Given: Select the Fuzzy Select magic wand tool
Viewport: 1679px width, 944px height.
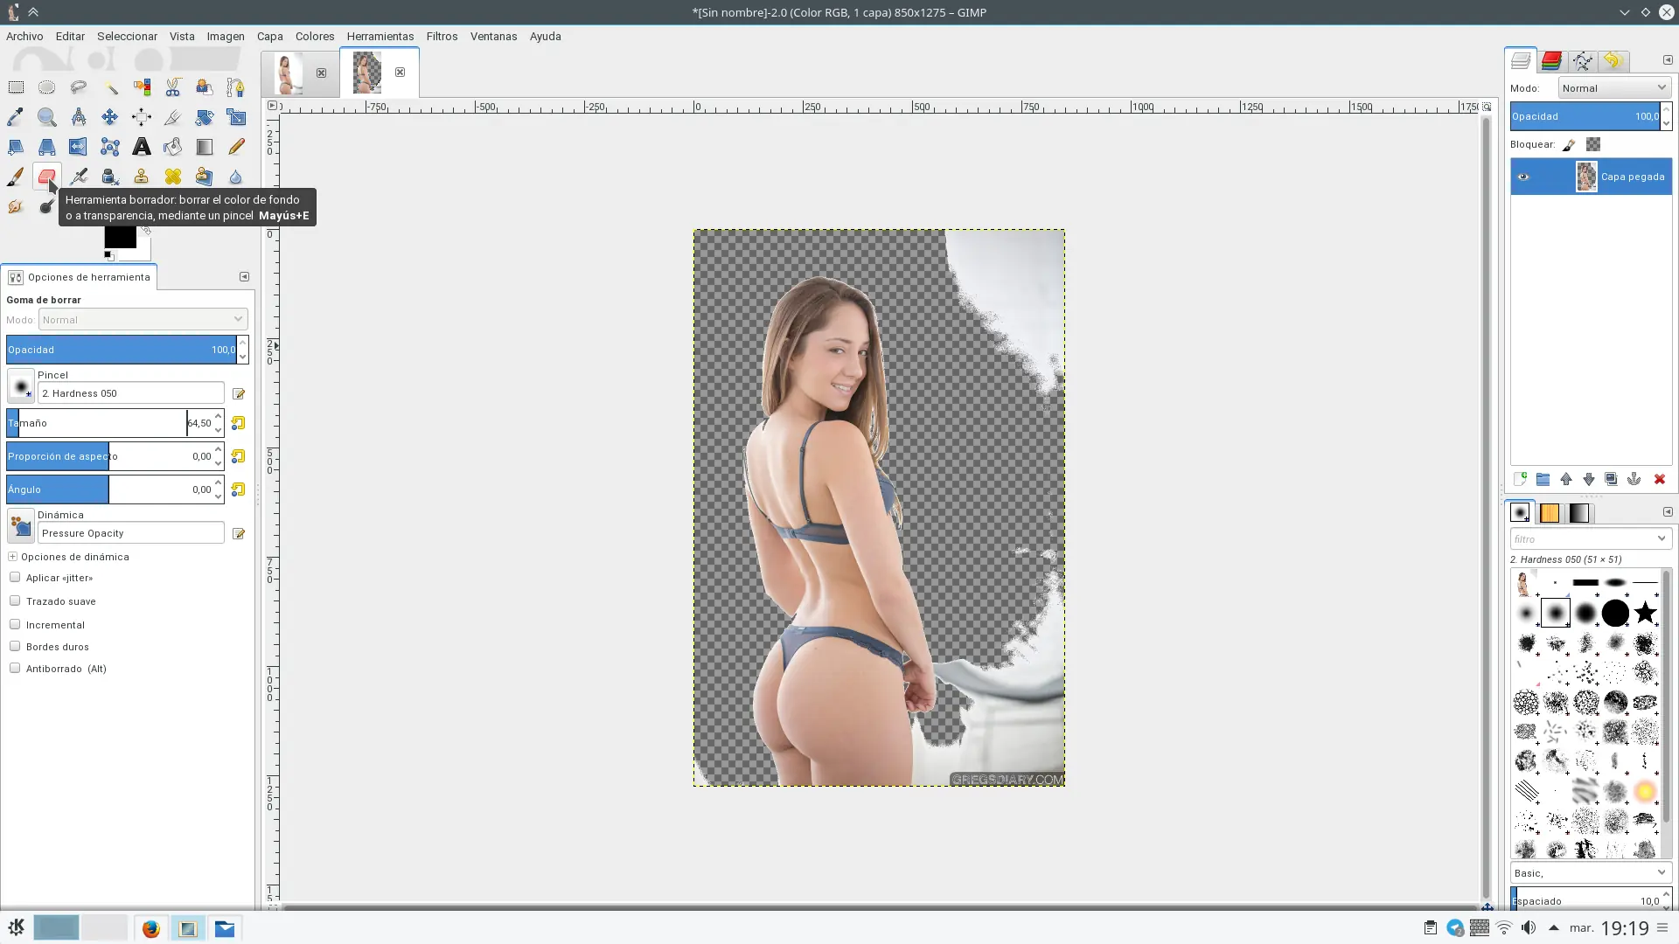Looking at the screenshot, I should click(110, 87).
